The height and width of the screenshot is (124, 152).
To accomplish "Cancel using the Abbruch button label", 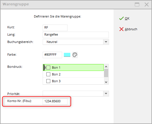I will 131,29.
